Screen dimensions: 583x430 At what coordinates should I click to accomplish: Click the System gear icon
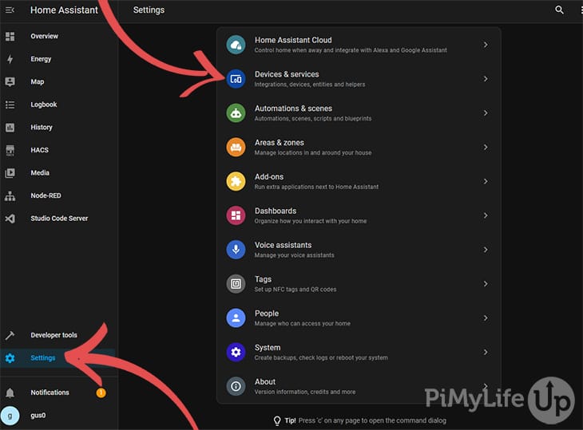236,353
